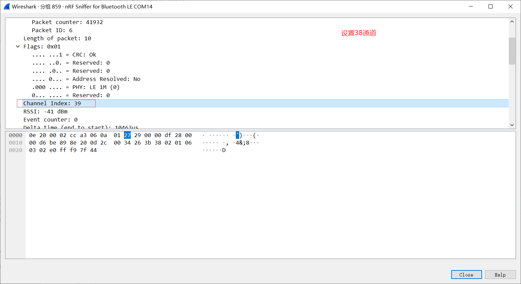Viewport: 521px width, 284px height.
Task: Close the window with X
Action: (510, 6)
